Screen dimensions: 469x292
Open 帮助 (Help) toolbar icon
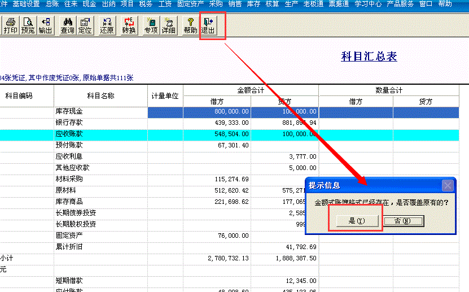[190, 26]
